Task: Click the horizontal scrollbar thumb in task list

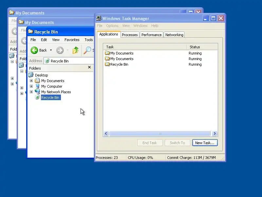Action: (x=159, y=134)
